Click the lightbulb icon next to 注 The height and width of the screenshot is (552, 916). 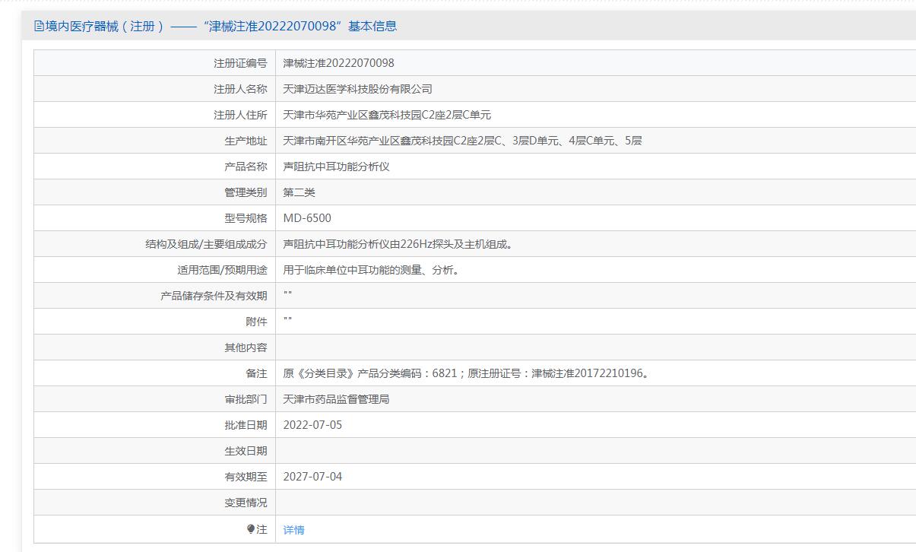tap(251, 529)
